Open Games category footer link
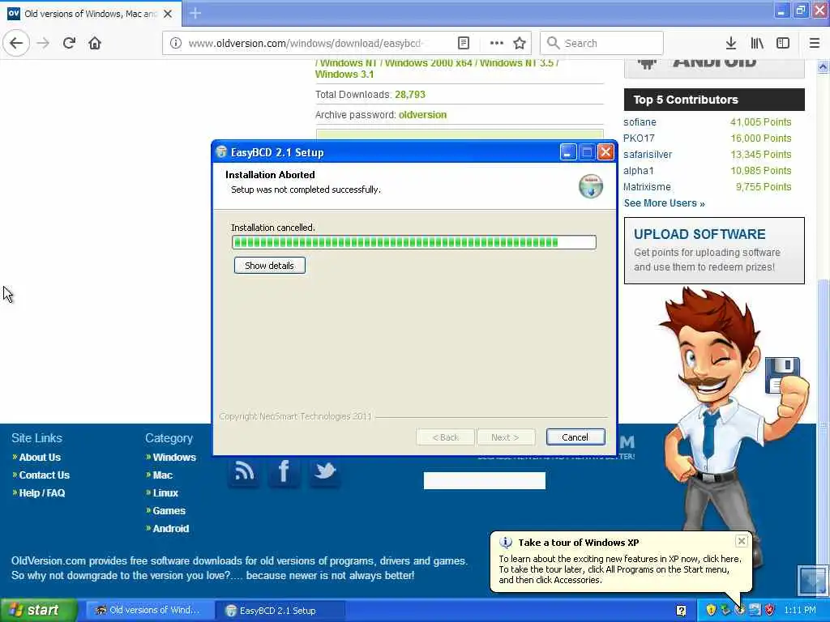The height and width of the screenshot is (622, 830). coord(169,510)
